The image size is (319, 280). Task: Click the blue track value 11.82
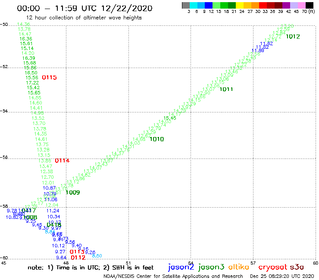click(262, 47)
